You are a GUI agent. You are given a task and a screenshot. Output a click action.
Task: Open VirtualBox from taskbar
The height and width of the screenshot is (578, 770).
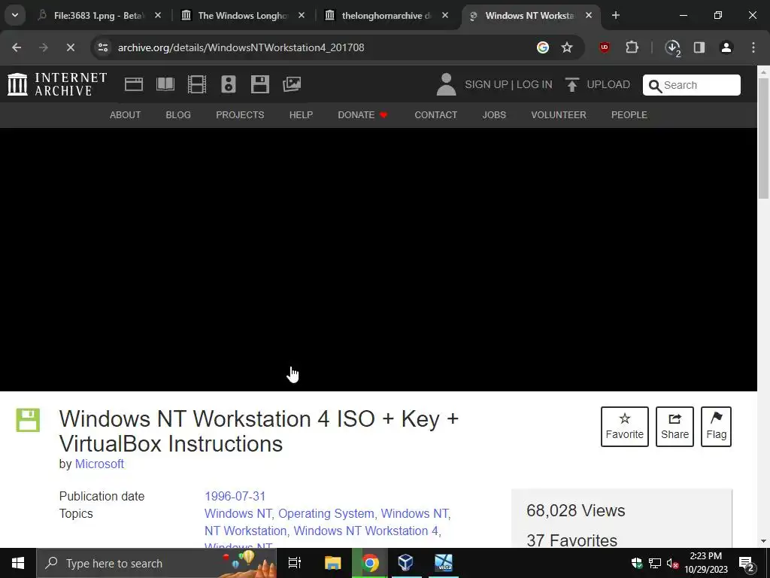[405, 563]
